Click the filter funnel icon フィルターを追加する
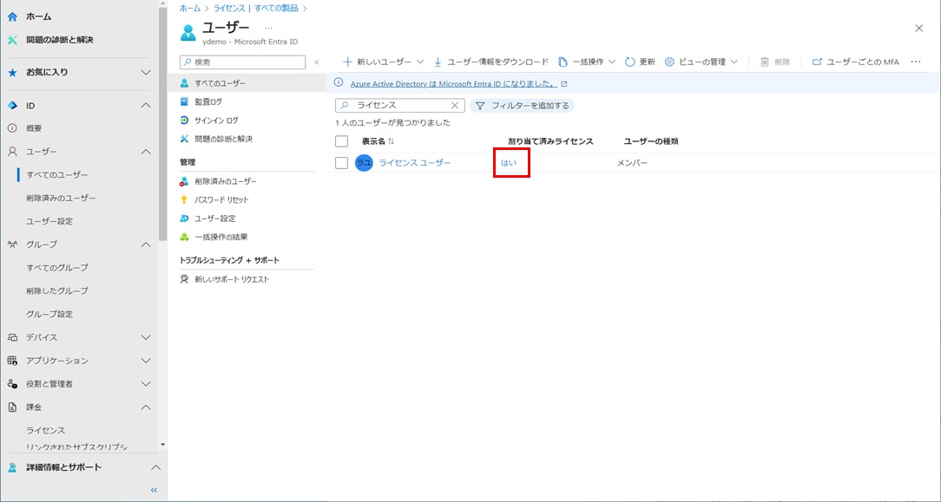941x502 pixels. click(480, 106)
